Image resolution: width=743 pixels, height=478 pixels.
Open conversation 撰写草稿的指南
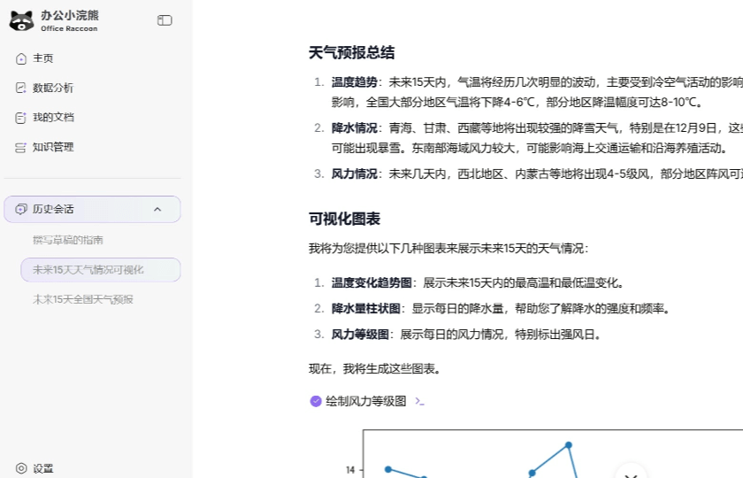pos(68,240)
